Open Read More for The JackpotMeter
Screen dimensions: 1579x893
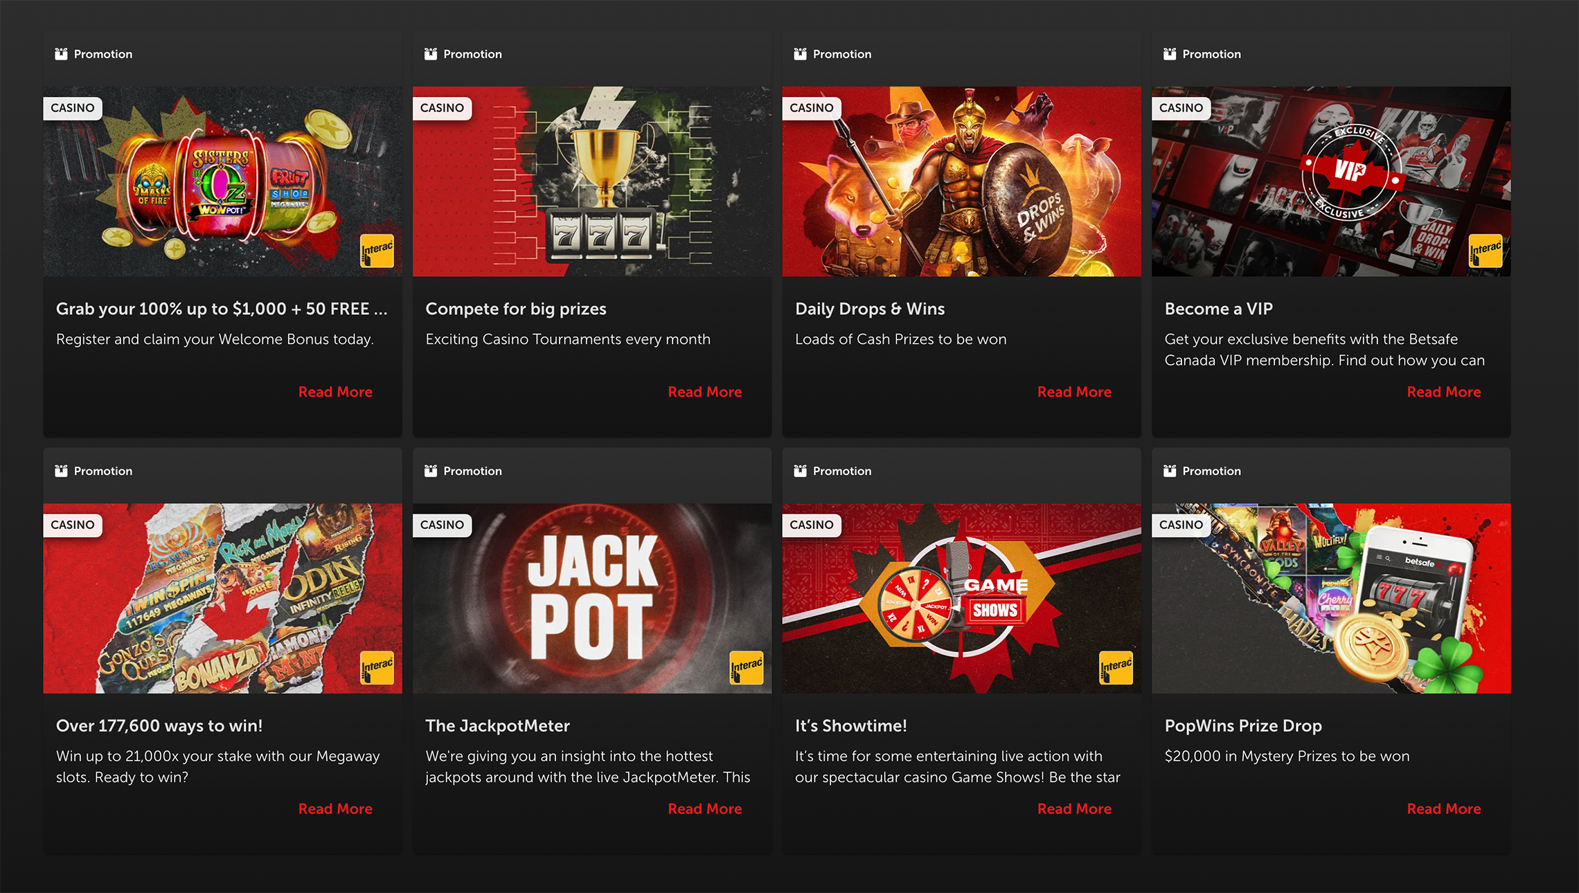(x=704, y=809)
